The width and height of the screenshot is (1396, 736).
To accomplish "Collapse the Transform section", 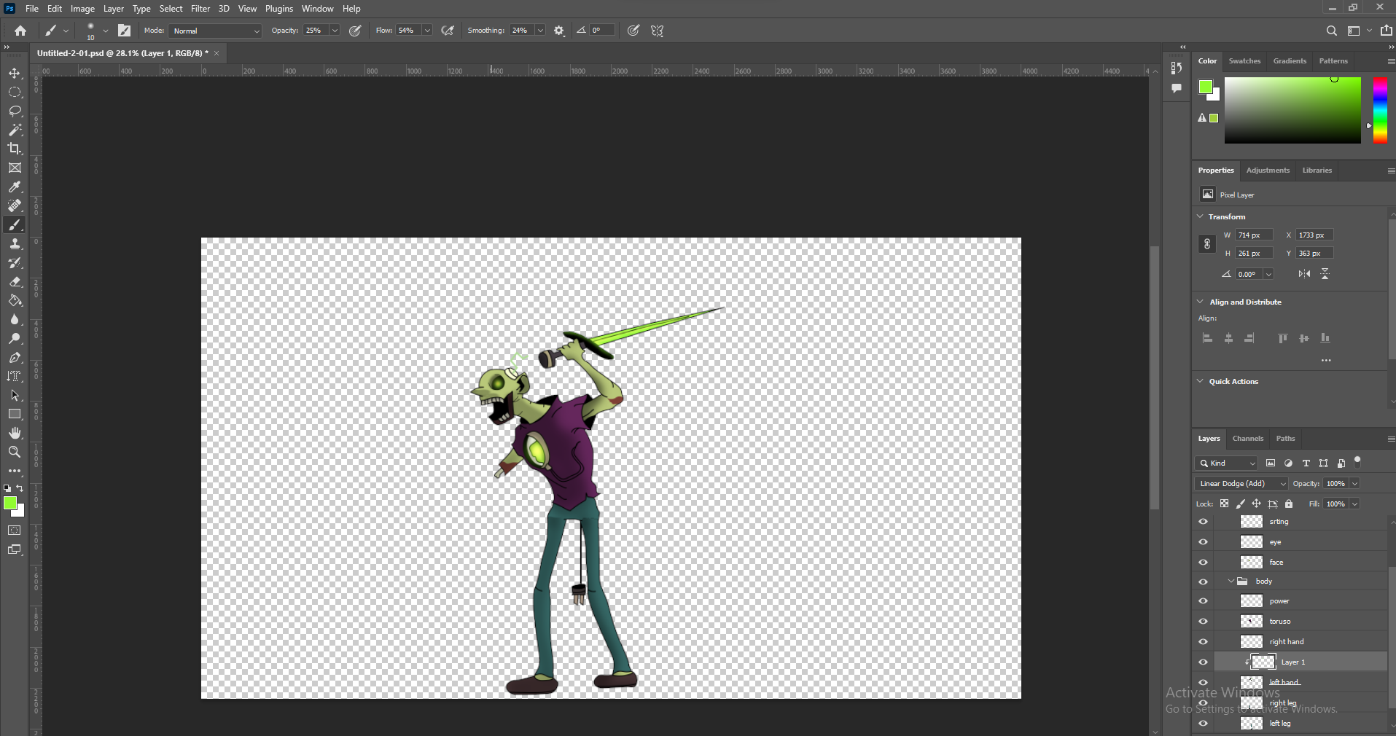I will 1200,216.
